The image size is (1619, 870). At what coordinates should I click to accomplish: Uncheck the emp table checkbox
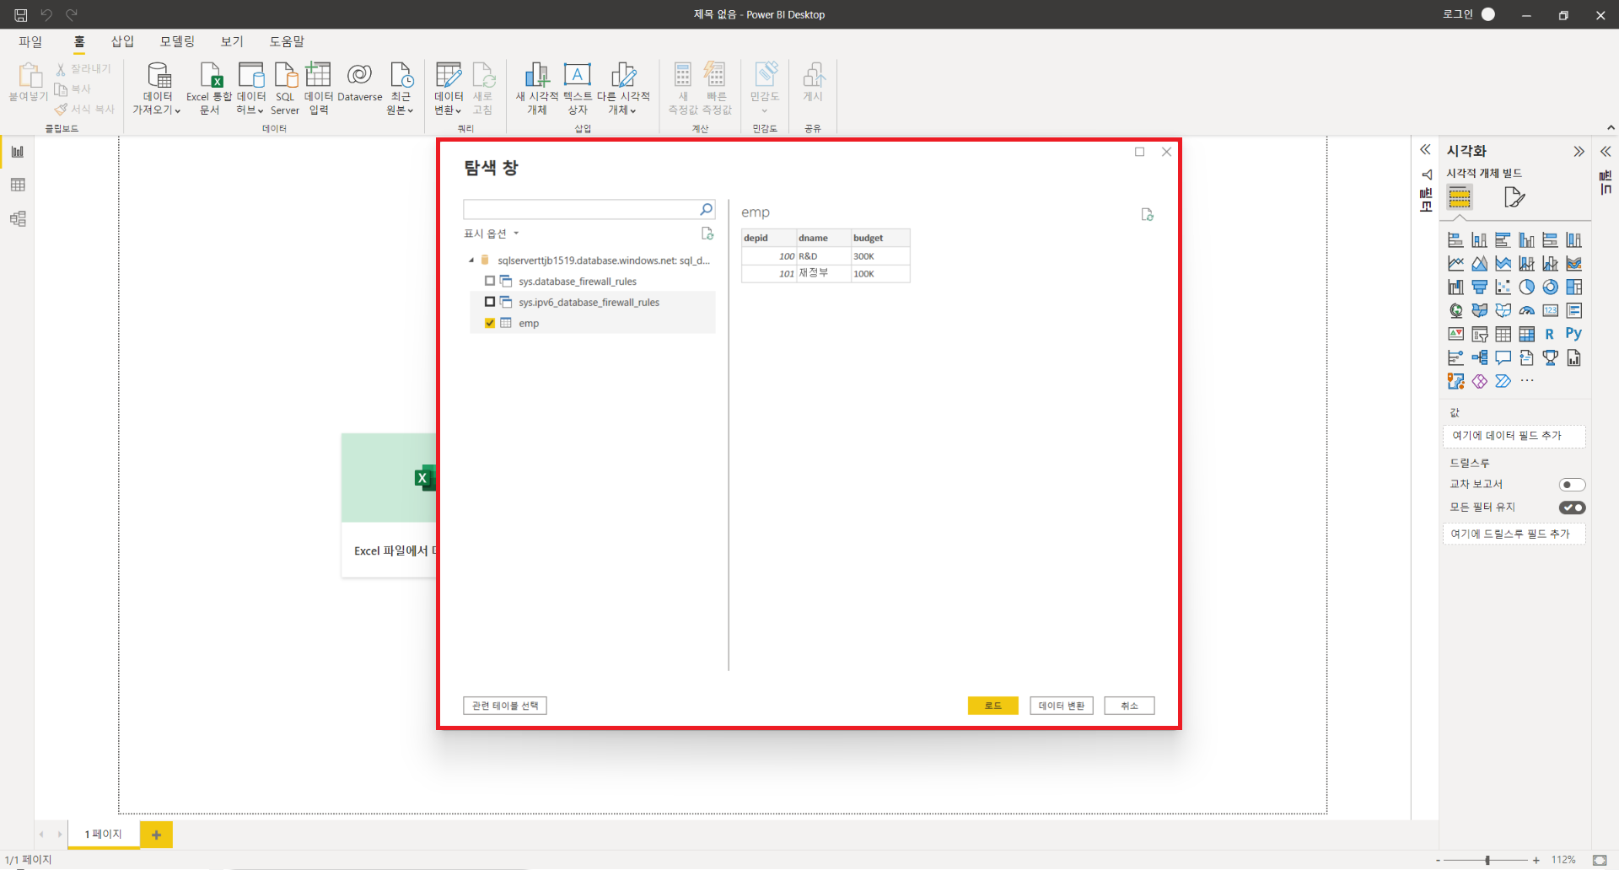click(x=490, y=323)
